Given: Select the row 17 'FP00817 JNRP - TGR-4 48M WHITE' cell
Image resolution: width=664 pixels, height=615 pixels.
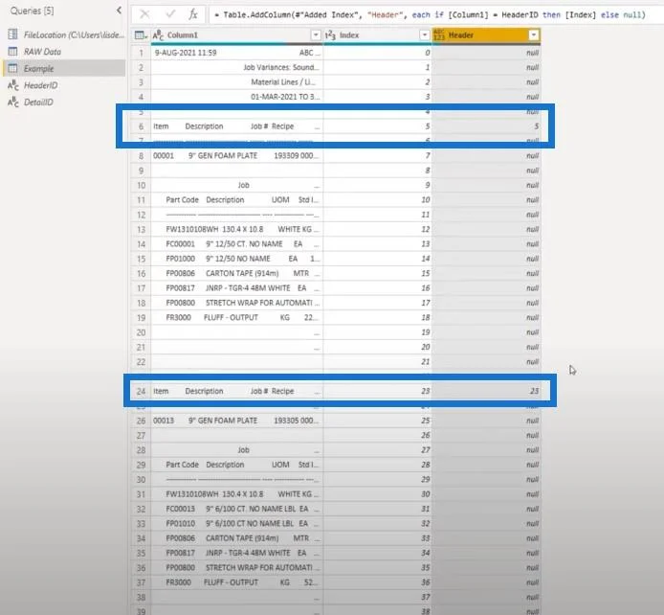Looking at the screenshot, I should pos(237,288).
